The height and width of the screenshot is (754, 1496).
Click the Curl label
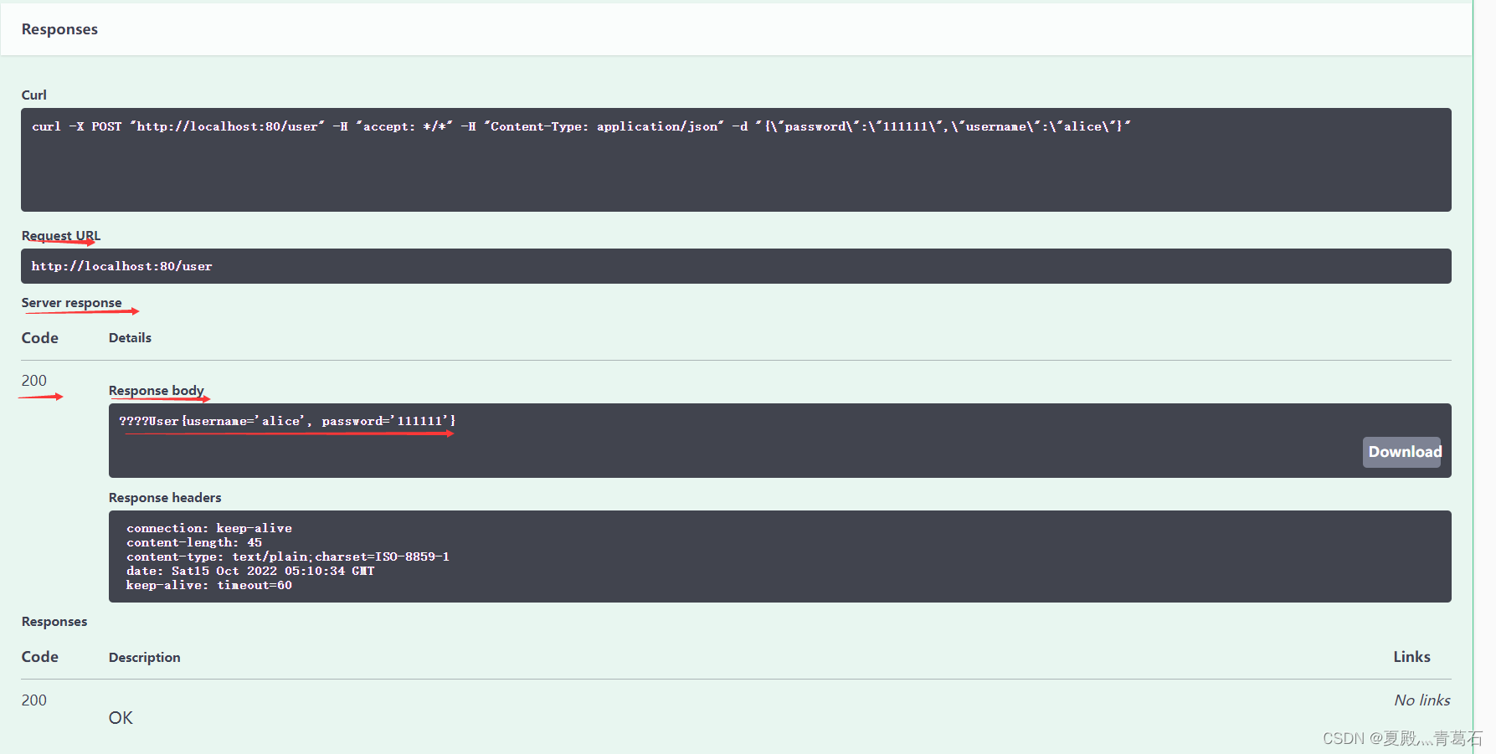(34, 95)
